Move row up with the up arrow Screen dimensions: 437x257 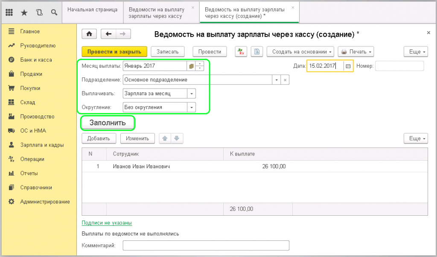coord(165,138)
